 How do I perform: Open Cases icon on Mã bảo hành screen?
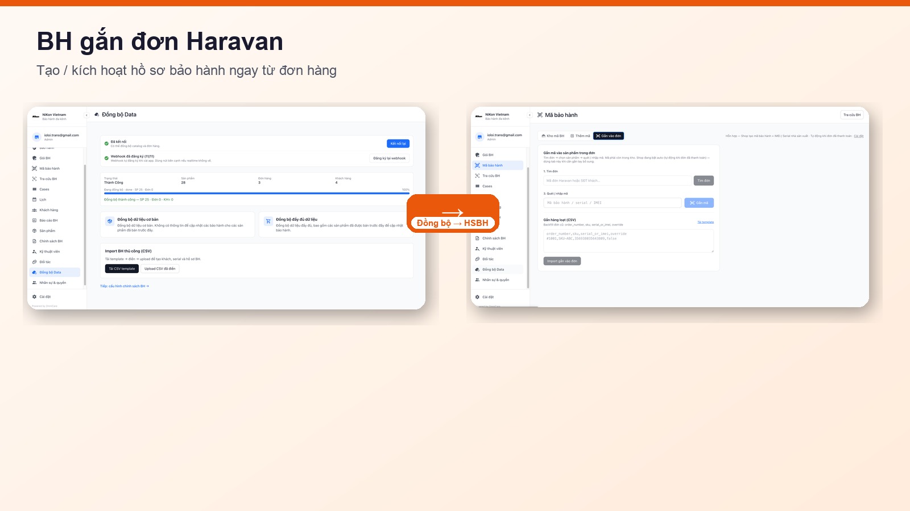477,186
